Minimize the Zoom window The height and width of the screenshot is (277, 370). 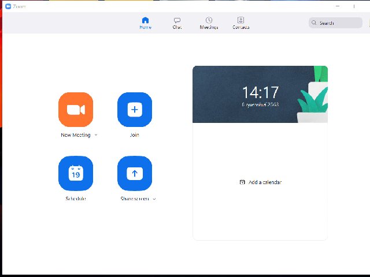click(x=338, y=6)
